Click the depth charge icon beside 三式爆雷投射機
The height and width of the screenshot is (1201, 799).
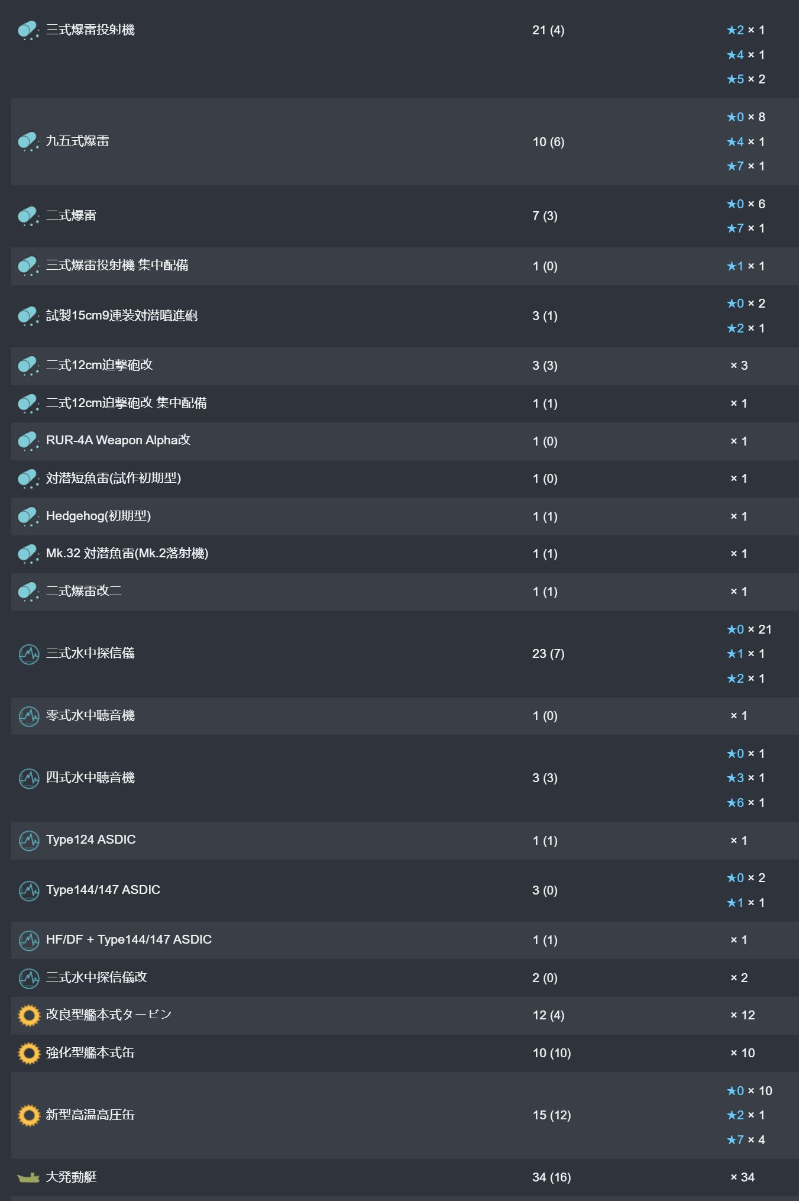[x=28, y=30]
